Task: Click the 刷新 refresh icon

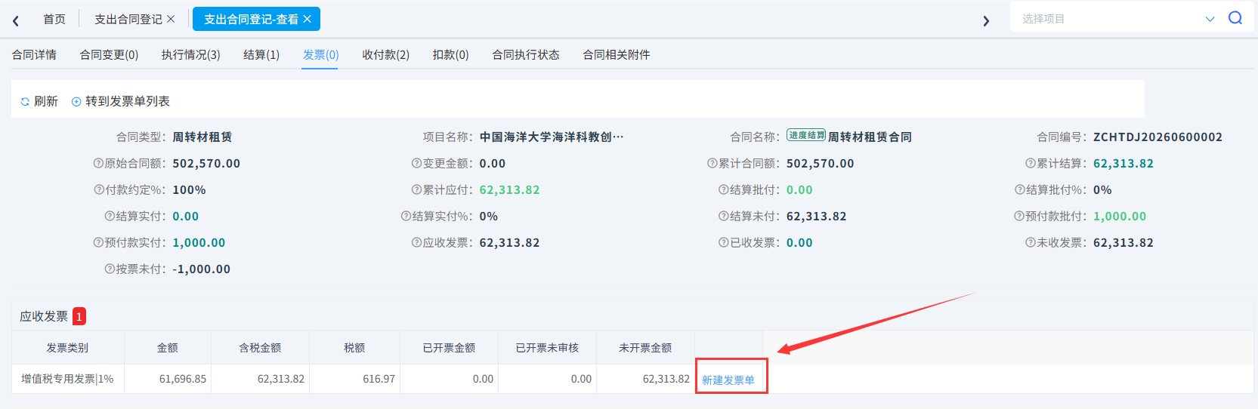Action: tap(25, 101)
